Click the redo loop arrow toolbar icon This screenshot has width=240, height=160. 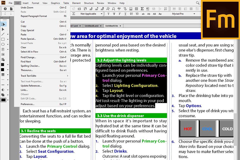[79, 9]
